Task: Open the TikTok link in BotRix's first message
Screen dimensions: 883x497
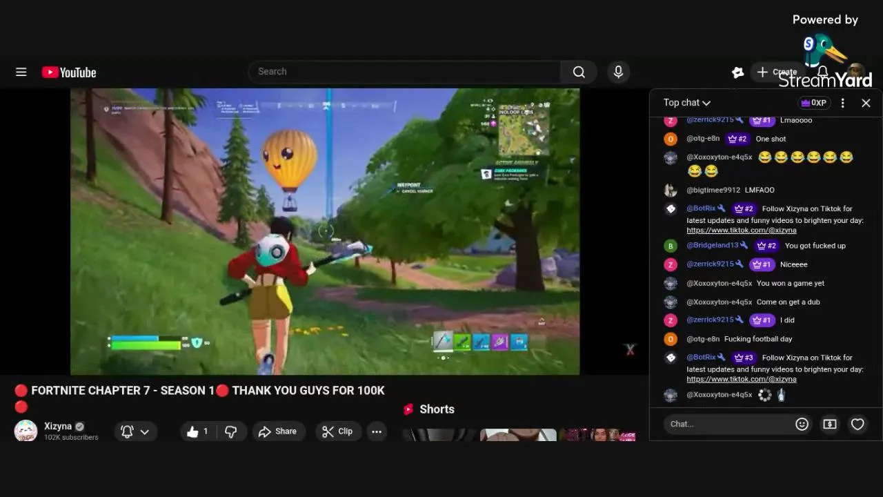Action: tap(742, 231)
